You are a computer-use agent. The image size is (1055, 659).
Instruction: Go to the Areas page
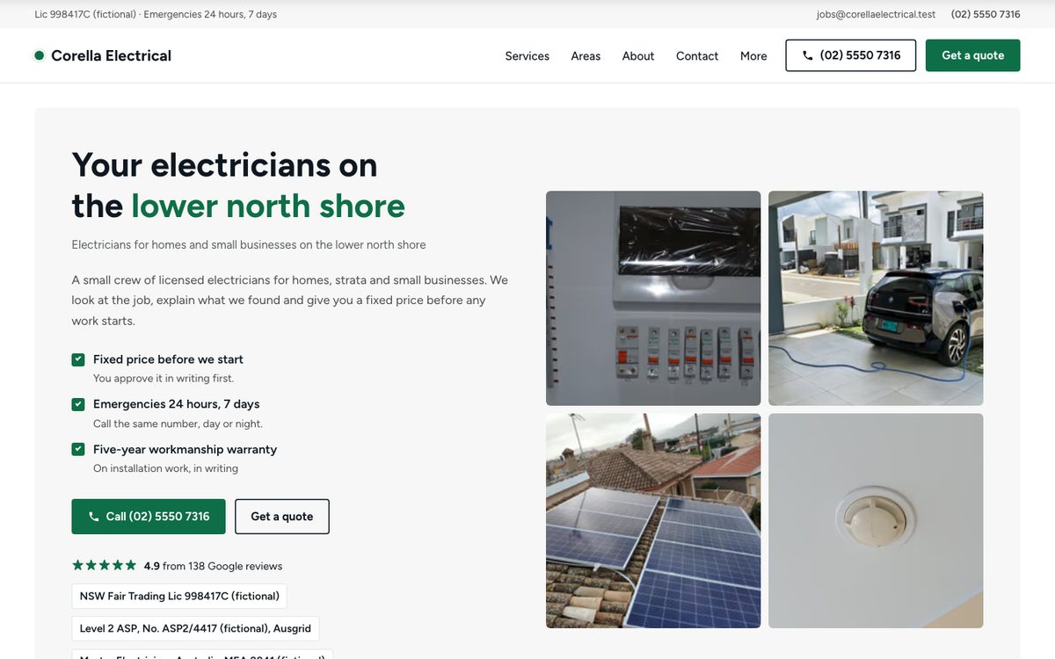(586, 55)
